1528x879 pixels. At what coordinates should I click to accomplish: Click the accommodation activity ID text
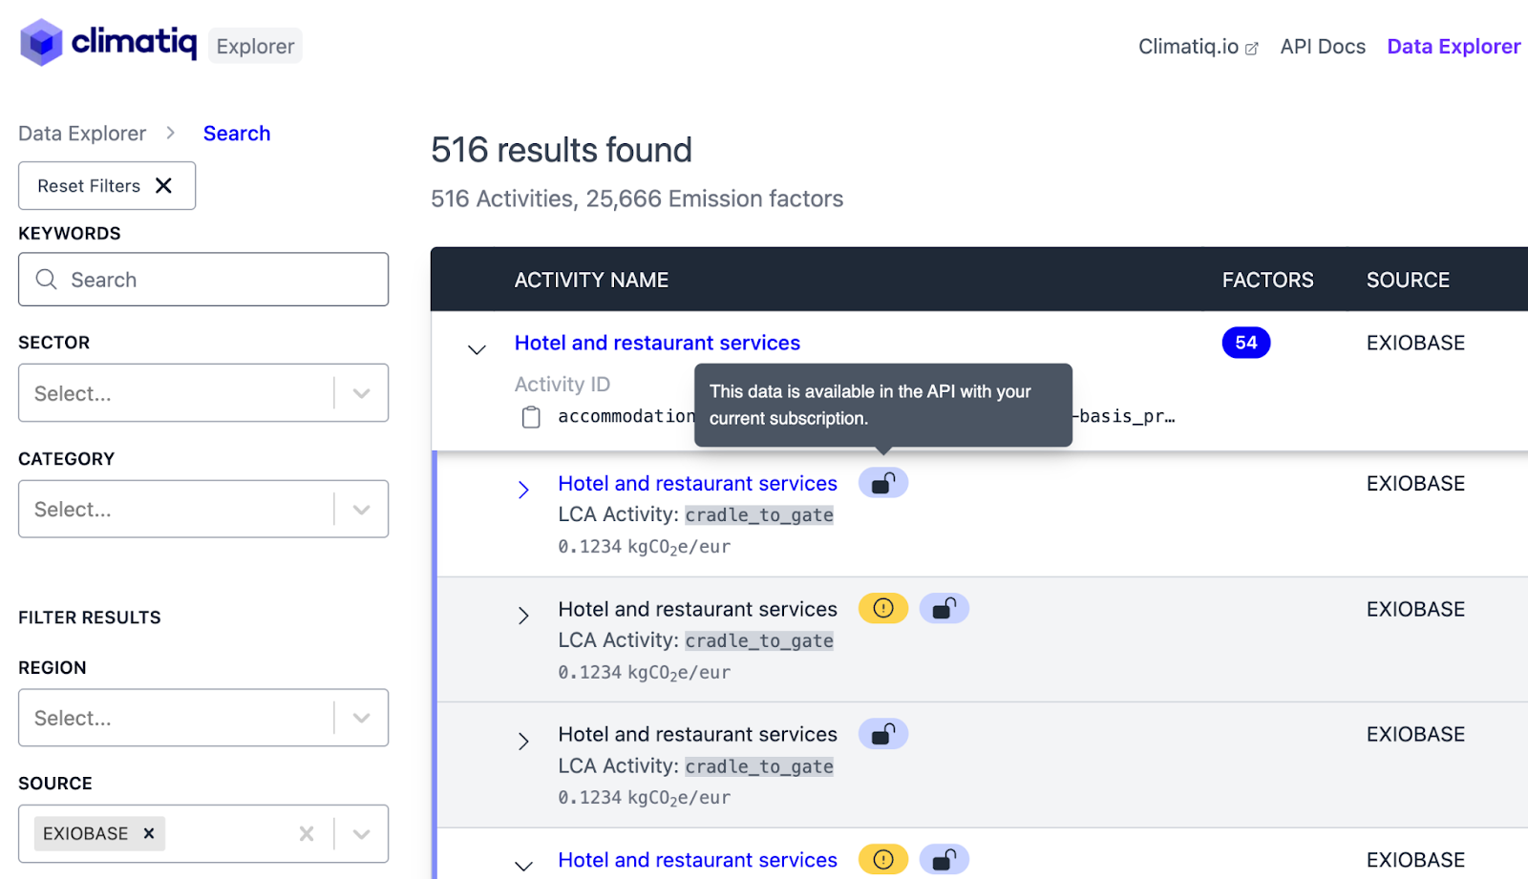click(626, 416)
